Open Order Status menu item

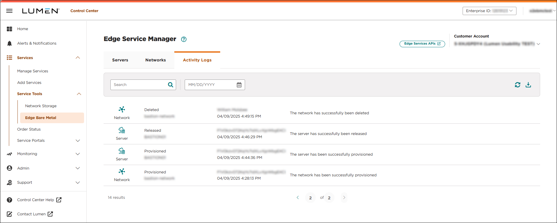(29, 129)
